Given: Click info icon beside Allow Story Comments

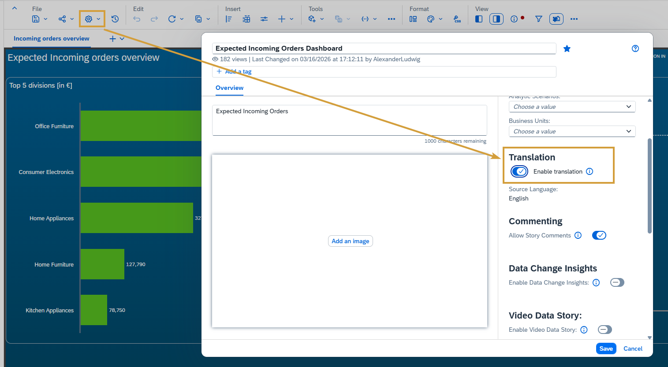Looking at the screenshot, I should tap(578, 235).
